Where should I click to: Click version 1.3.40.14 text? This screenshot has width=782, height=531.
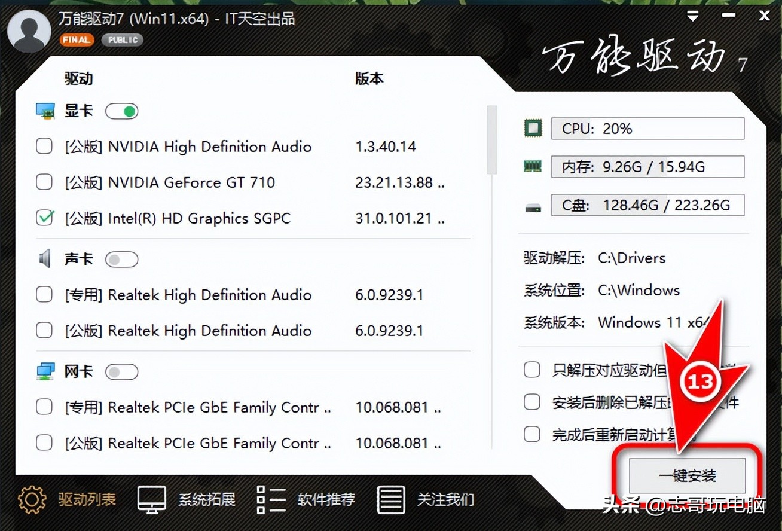[x=386, y=147]
